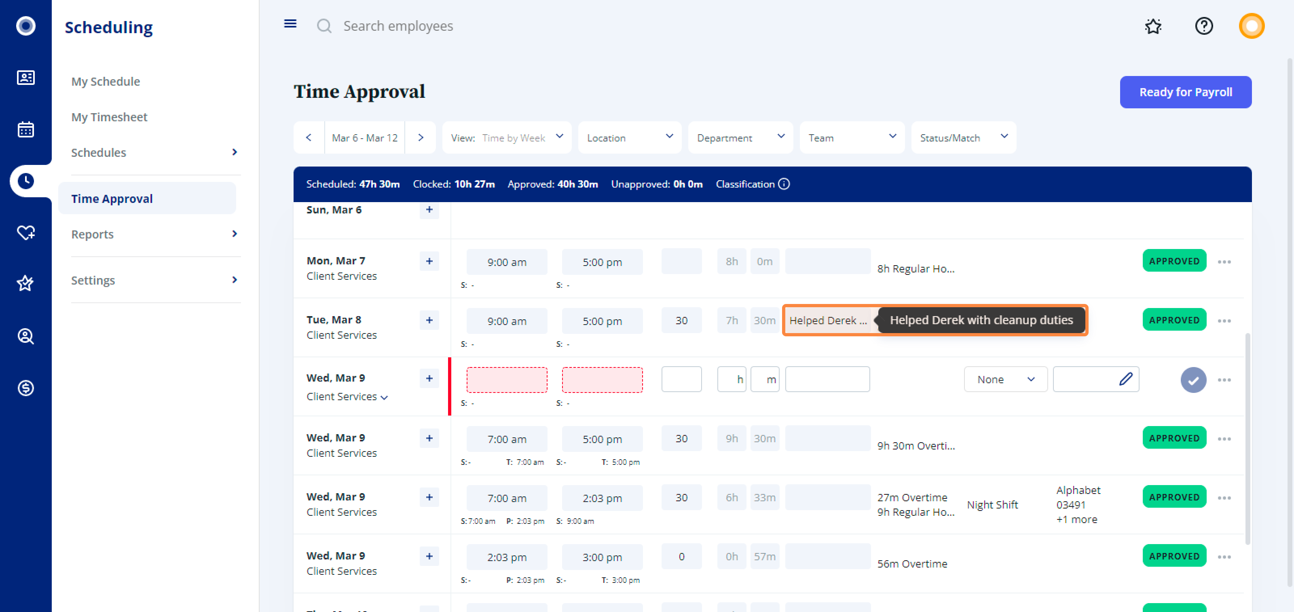Image resolution: width=1294 pixels, height=612 pixels.
Task: Add entry on the 9h 30m Overtime row
Action: coord(429,438)
